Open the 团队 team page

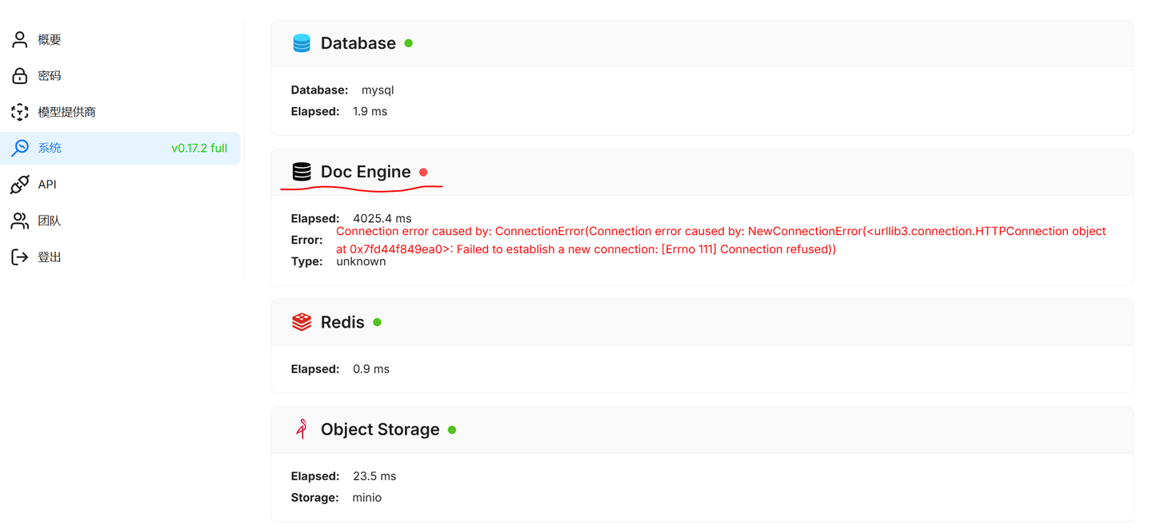point(50,221)
